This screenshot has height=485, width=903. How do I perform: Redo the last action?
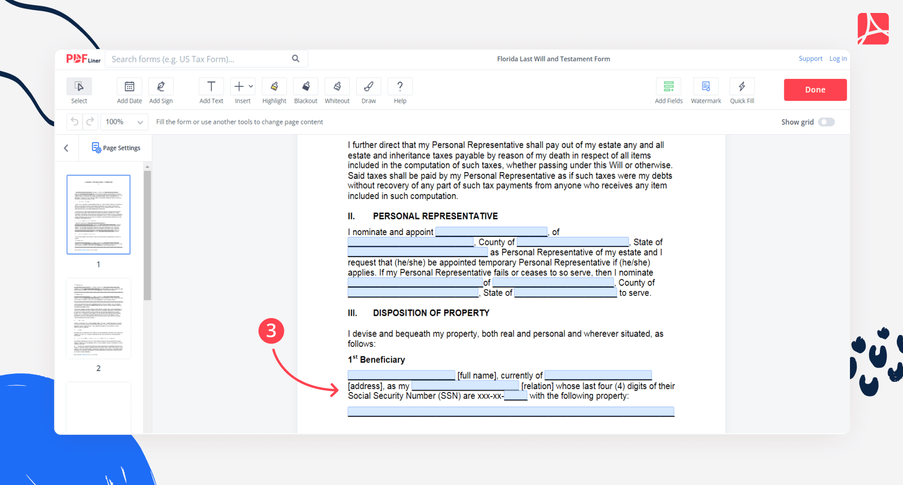tap(90, 122)
